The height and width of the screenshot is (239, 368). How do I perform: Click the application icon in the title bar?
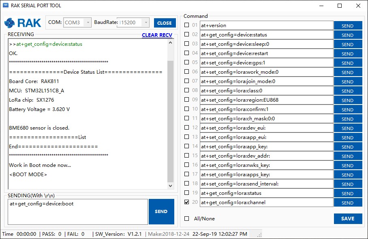(x=6, y=5)
